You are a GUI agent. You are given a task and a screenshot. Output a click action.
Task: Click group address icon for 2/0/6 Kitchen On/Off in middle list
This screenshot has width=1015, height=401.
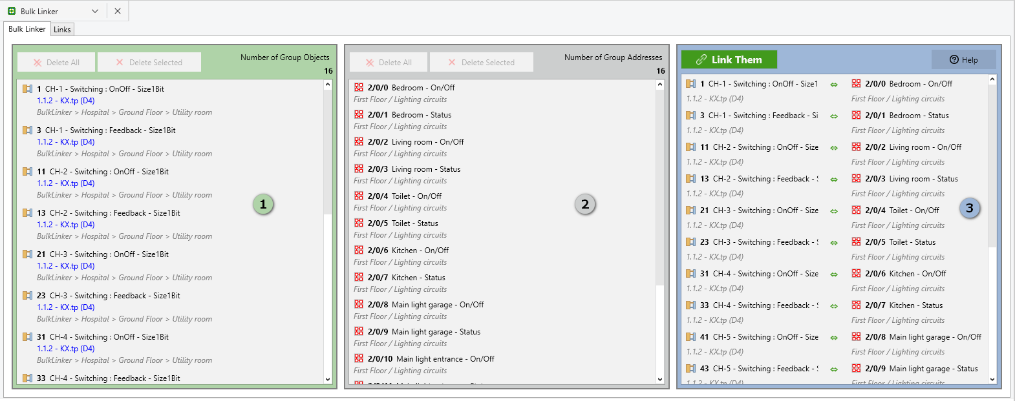pyautogui.click(x=359, y=250)
